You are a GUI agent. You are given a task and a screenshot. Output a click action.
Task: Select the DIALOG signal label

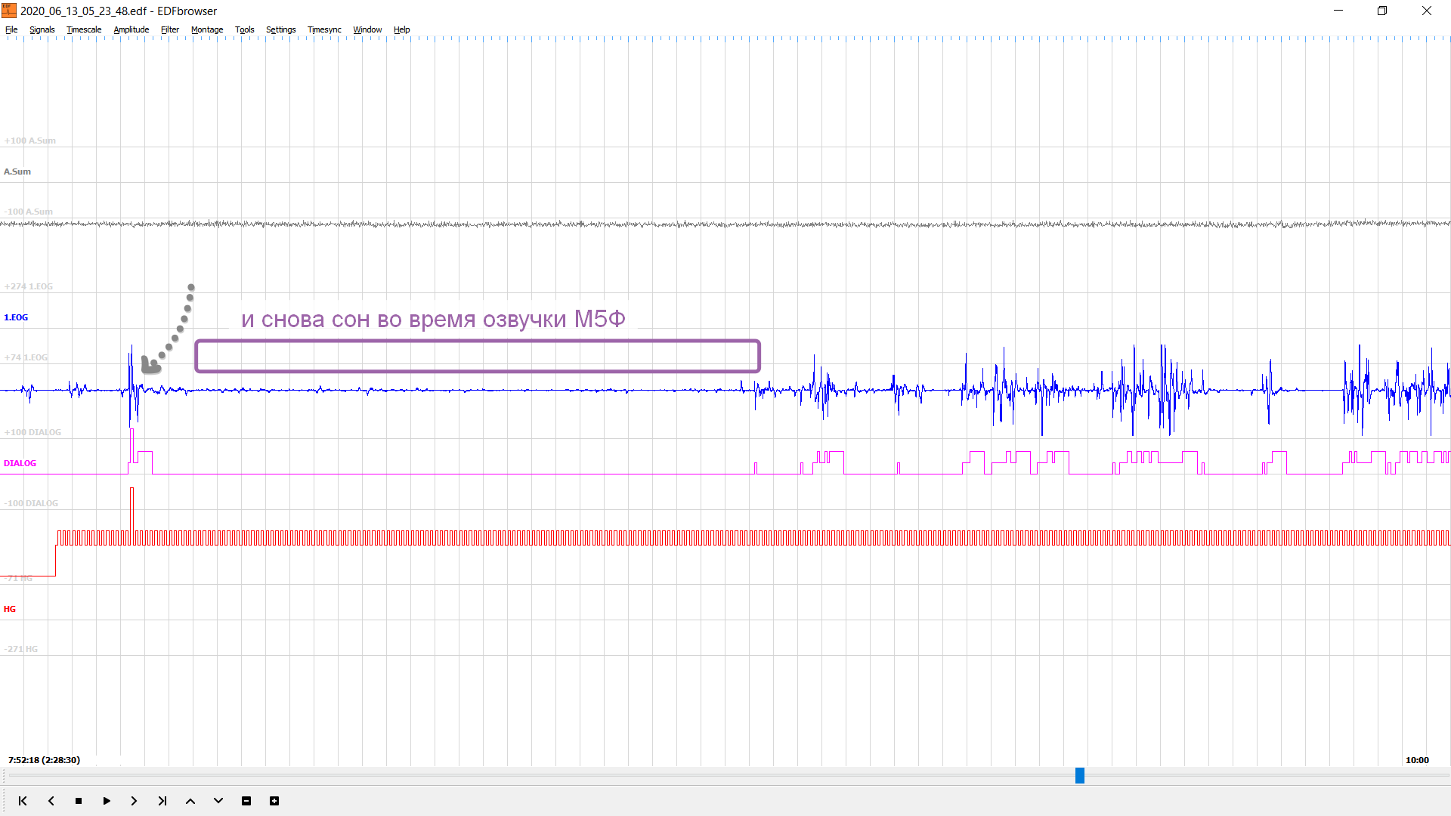click(x=20, y=463)
